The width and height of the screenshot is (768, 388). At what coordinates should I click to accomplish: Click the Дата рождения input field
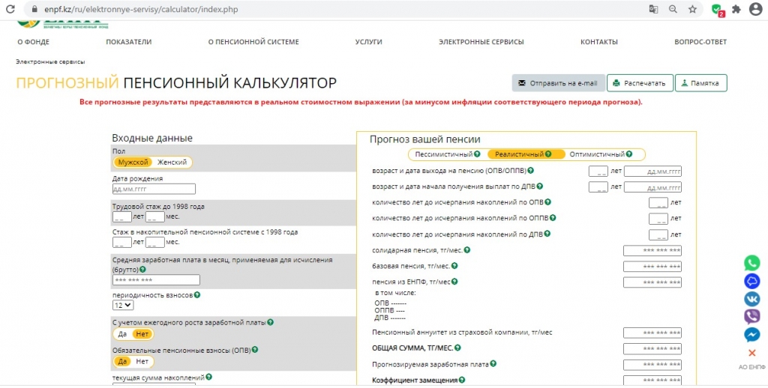pyautogui.click(x=154, y=190)
